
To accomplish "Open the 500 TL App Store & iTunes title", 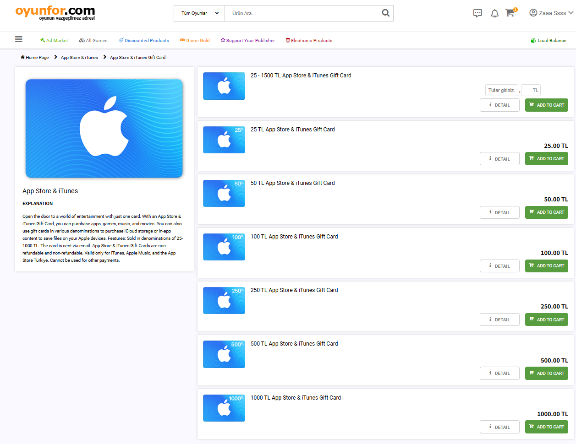I will point(294,344).
